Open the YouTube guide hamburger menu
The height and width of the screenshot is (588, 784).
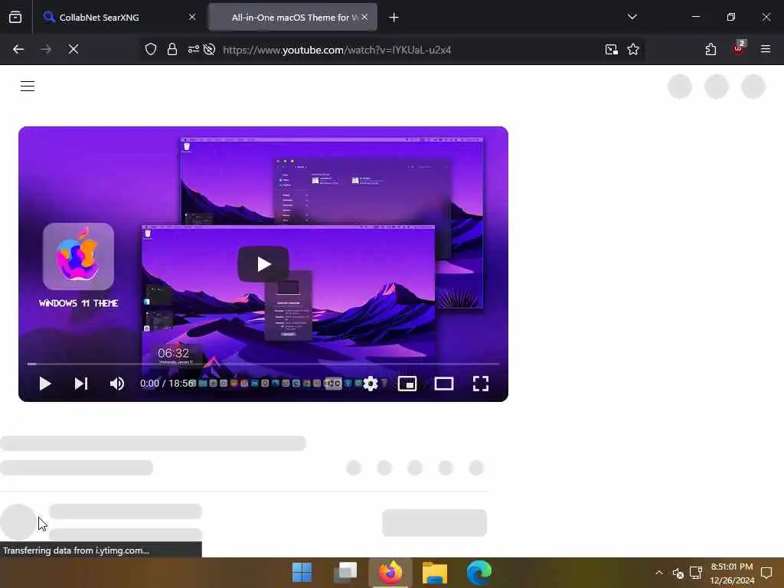point(28,87)
